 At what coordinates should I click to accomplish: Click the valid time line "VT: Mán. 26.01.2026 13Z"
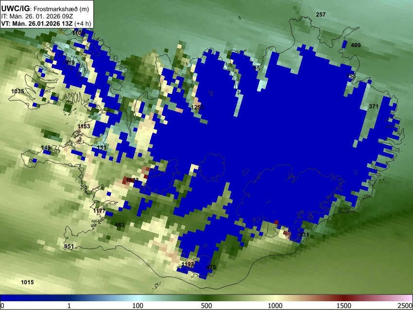(37, 23)
